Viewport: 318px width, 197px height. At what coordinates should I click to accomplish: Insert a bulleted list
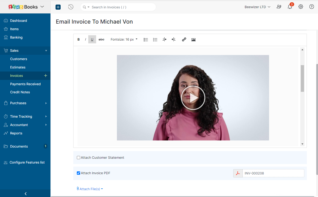click(146, 40)
